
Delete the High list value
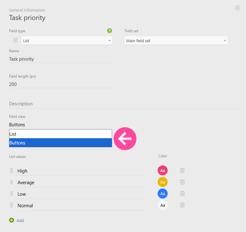[182, 170]
